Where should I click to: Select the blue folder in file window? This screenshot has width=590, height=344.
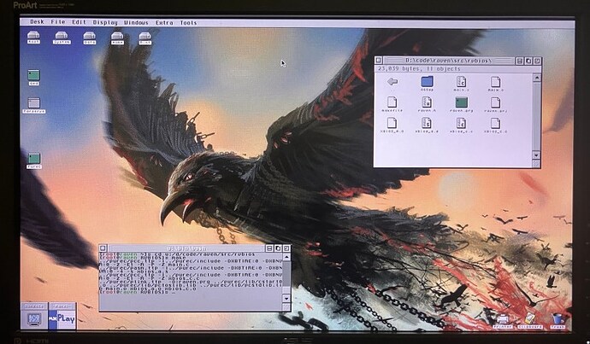427,84
